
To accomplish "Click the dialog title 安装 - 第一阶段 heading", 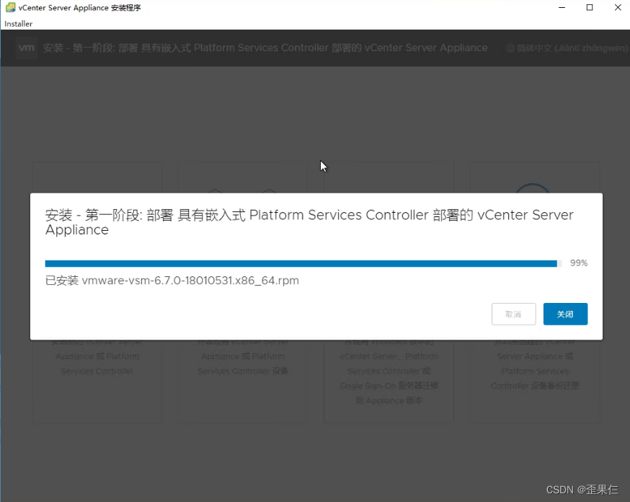I will coord(309,222).
